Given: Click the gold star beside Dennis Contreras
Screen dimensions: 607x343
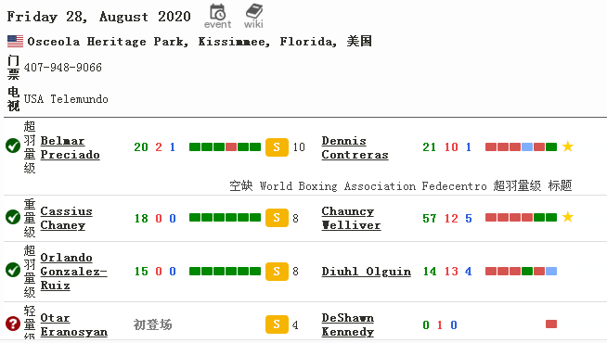Looking at the screenshot, I should tap(567, 146).
